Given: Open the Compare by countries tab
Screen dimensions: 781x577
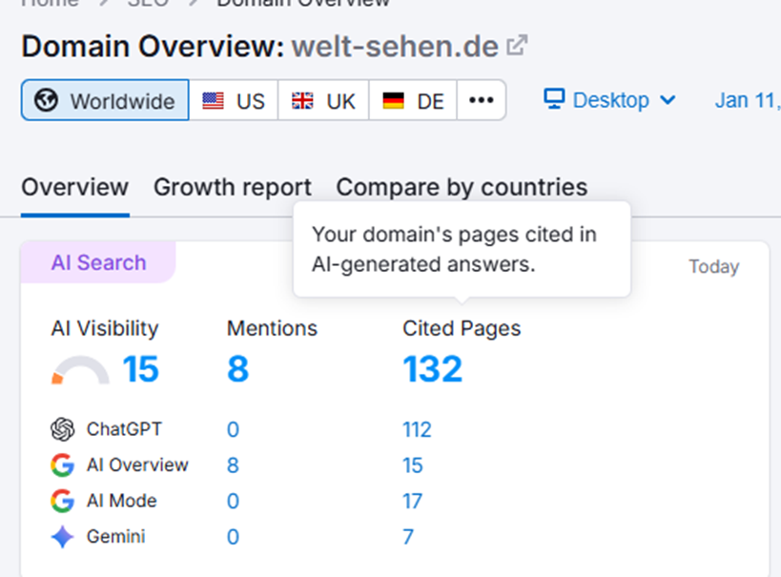Looking at the screenshot, I should coord(462,187).
